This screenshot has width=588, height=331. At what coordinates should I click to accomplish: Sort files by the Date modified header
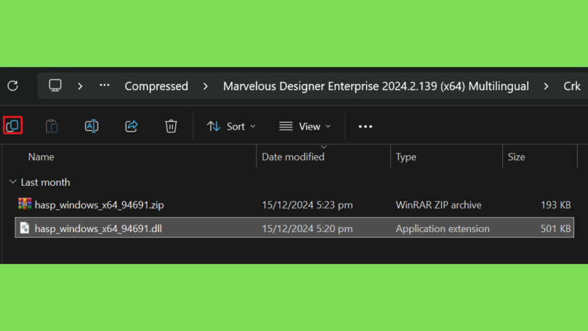coord(293,157)
